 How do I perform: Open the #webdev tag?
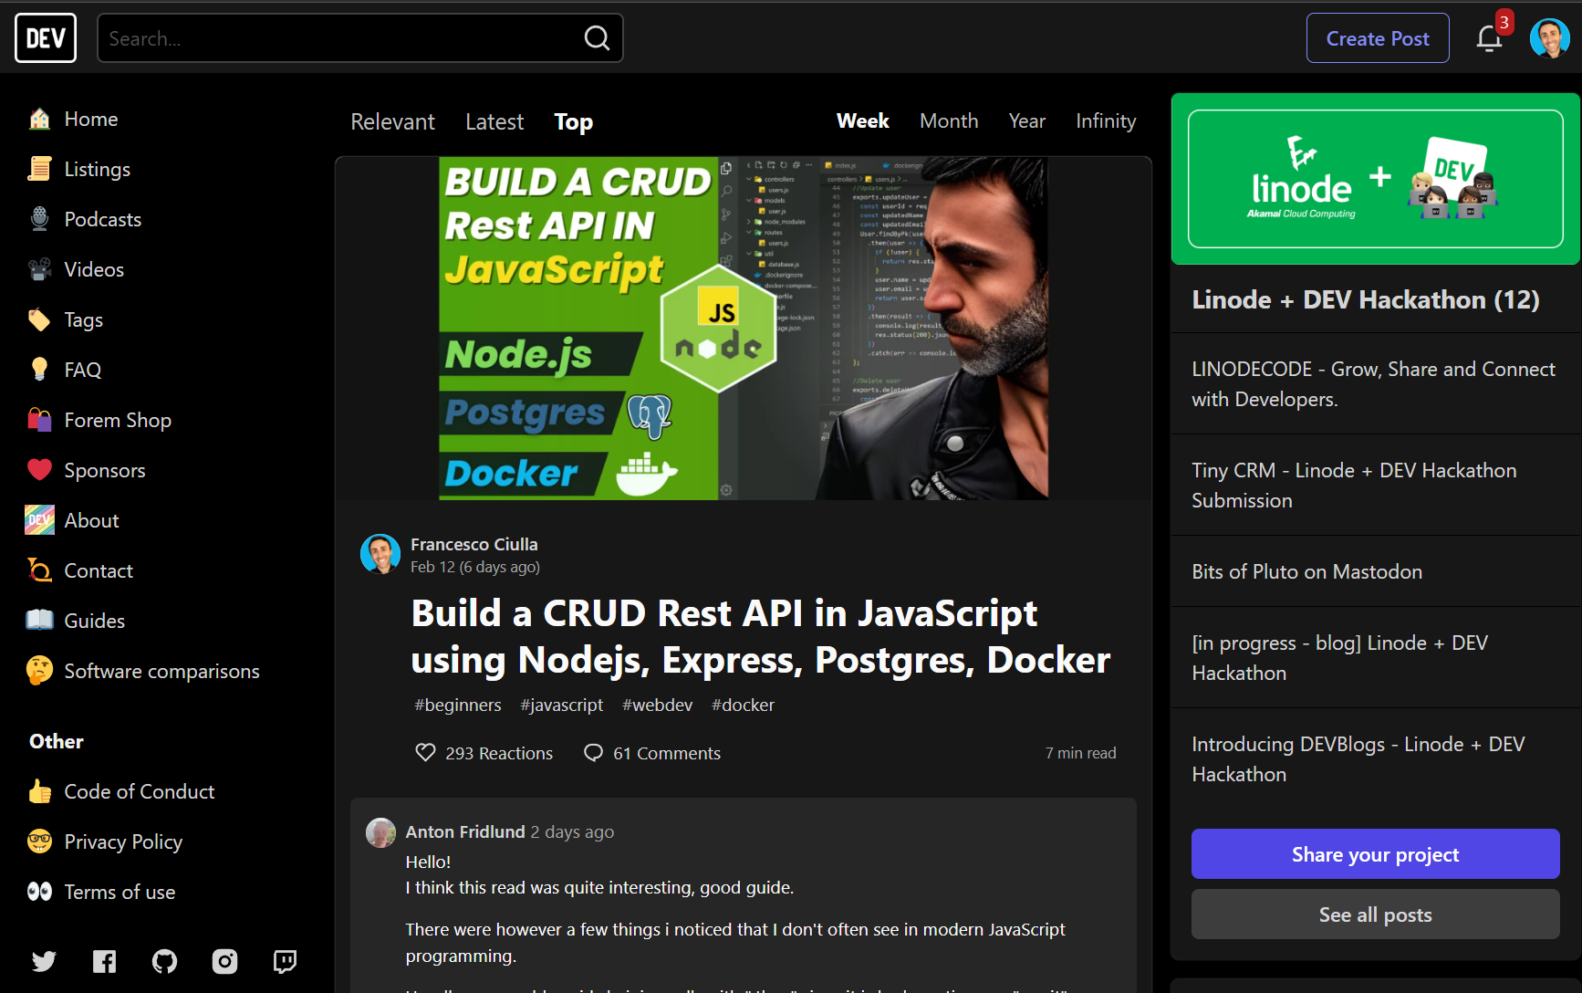click(x=657, y=705)
